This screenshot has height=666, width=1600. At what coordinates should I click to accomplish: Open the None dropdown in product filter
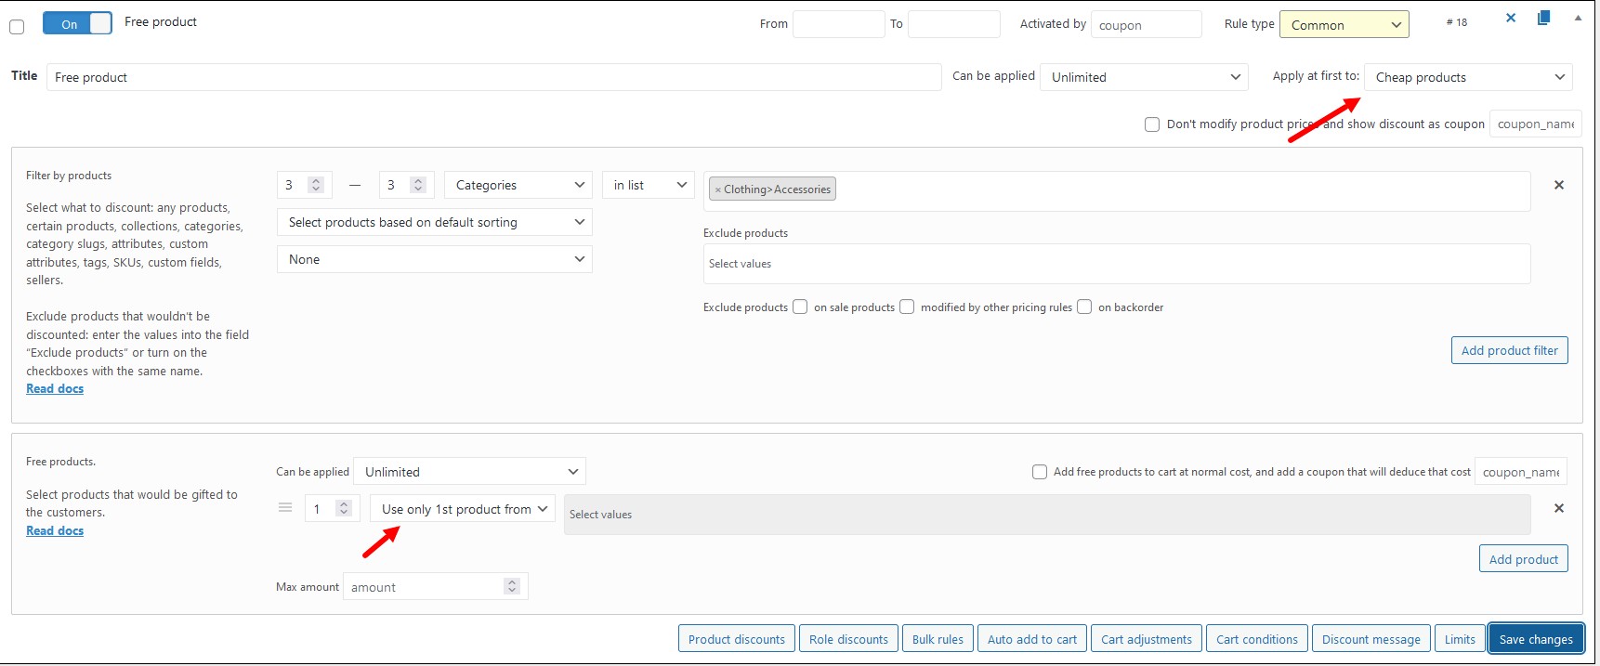435,259
